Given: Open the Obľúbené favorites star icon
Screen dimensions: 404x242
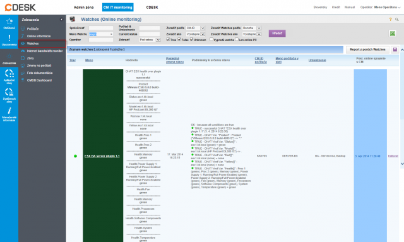Looking at the screenshot, I should pyautogui.click(x=9, y=21).
